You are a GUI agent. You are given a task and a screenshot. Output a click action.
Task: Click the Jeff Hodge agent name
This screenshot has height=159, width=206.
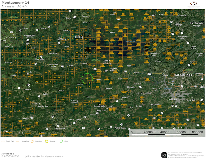point(7,154)
